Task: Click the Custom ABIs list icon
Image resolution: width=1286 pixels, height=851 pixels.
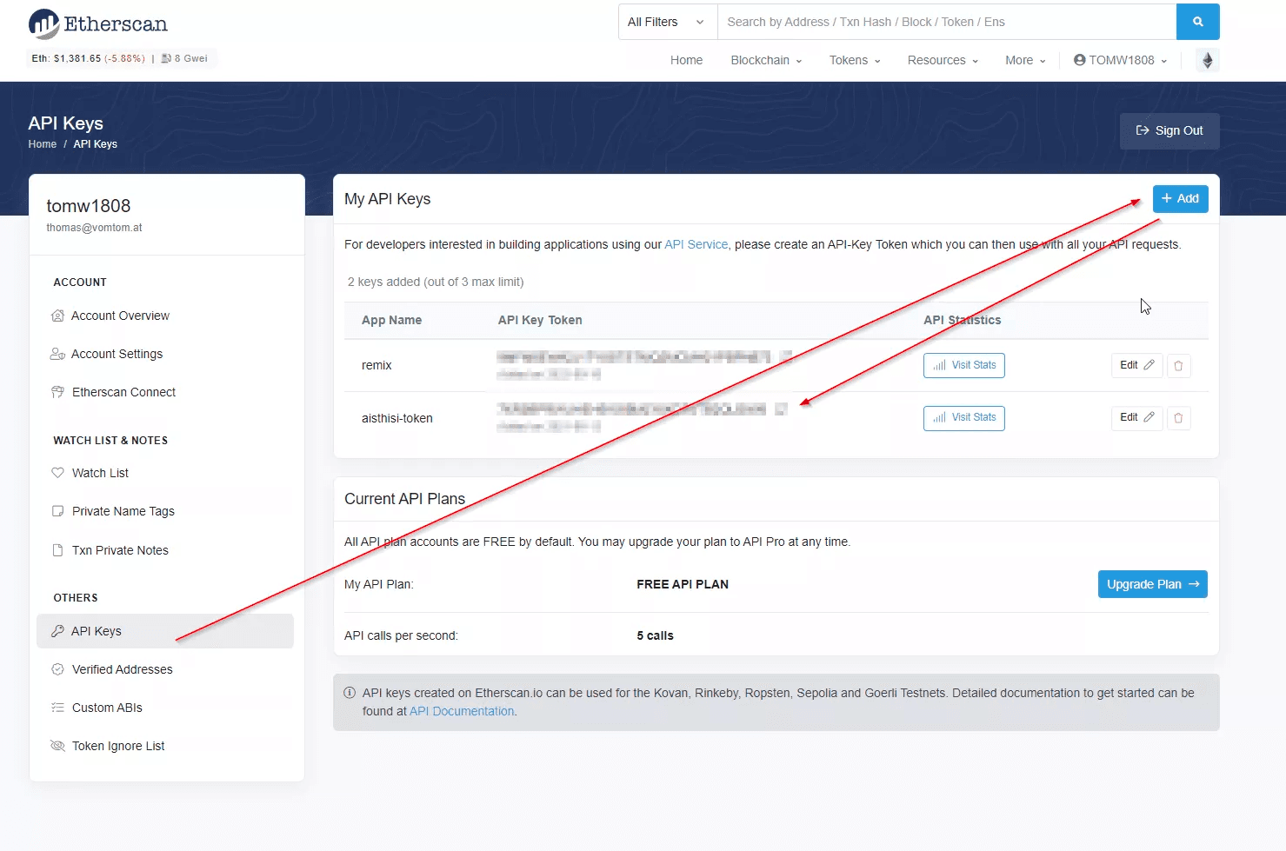Action: (x=57, y=708)
